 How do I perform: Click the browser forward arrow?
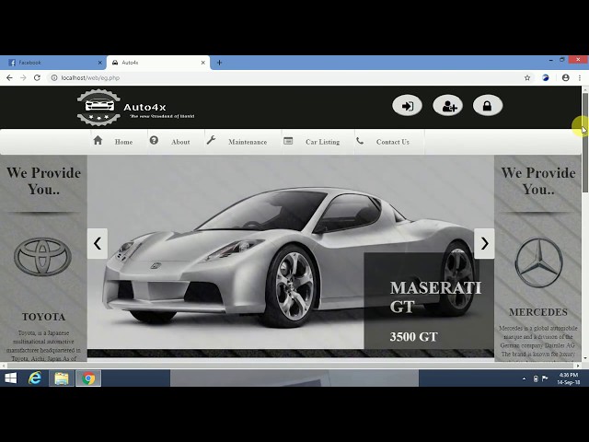coord(23,77)
